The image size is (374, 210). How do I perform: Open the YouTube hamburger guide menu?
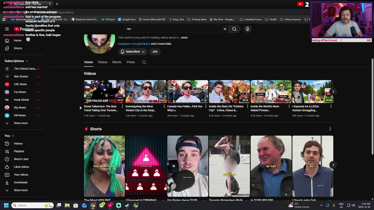pos(7,29)
